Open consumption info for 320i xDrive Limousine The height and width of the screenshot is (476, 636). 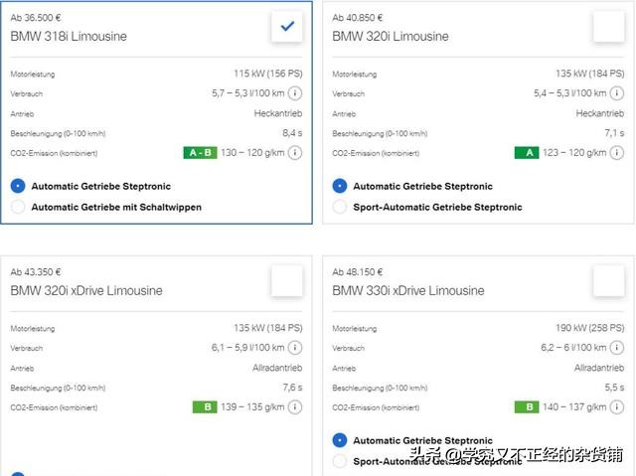(x=295, y=348)
